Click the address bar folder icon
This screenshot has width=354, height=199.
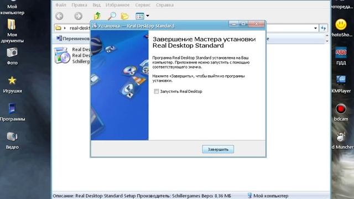tap(58, 28)
